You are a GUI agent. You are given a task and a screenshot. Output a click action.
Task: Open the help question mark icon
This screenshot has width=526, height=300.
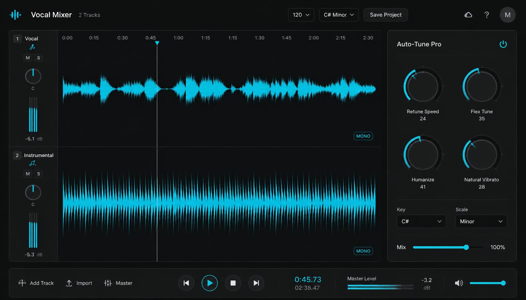click(x=487, y=15)
